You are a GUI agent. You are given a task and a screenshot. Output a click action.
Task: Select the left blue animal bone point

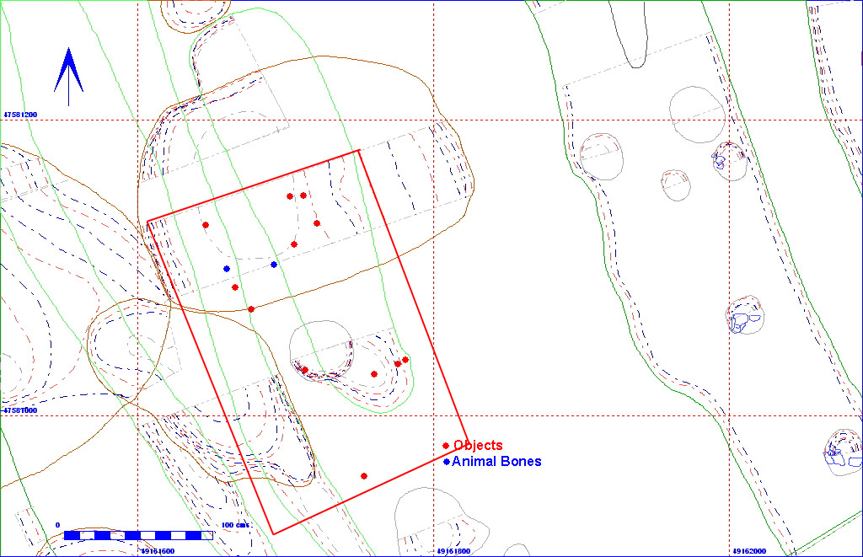click(x=227, y=269)
